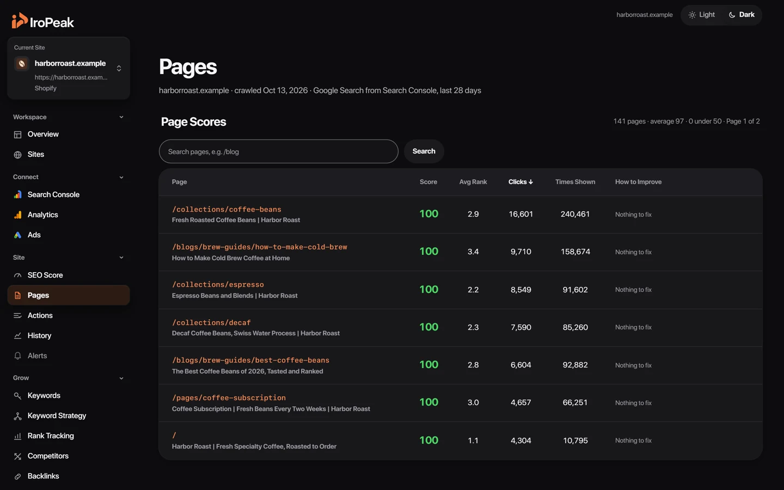This screenshot has width=784, height=490.
Task: Open Keyword Strategy in sidebar
Action: [x=69, y=416]
